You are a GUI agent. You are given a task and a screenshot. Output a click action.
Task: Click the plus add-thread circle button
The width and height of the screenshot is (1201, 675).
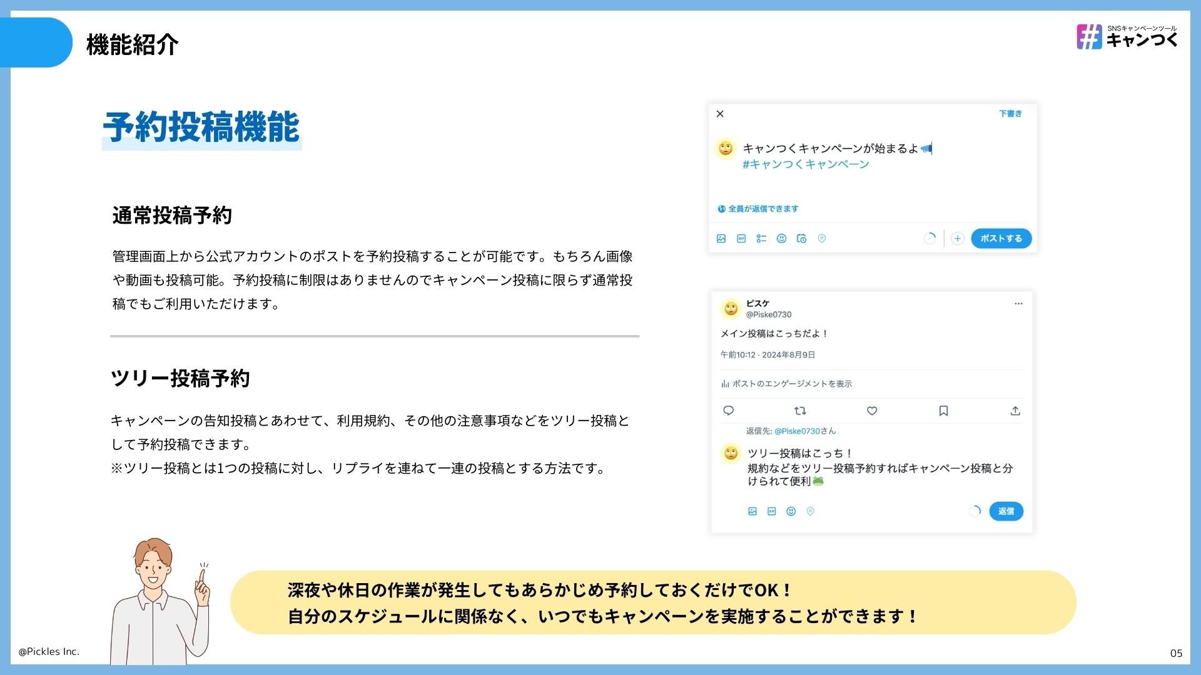click(957, 238)
